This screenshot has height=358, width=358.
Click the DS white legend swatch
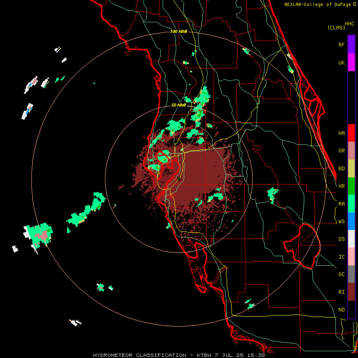click(351, 239)
